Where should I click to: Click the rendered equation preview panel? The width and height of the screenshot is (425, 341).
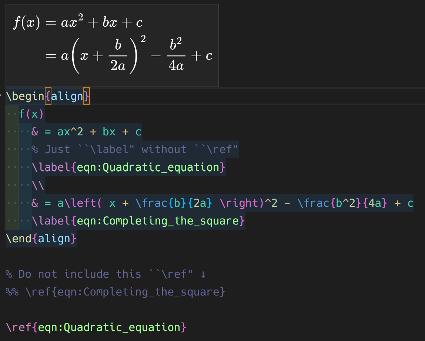click(111, 44)
